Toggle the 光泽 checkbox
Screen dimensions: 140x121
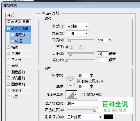point(8,65)
